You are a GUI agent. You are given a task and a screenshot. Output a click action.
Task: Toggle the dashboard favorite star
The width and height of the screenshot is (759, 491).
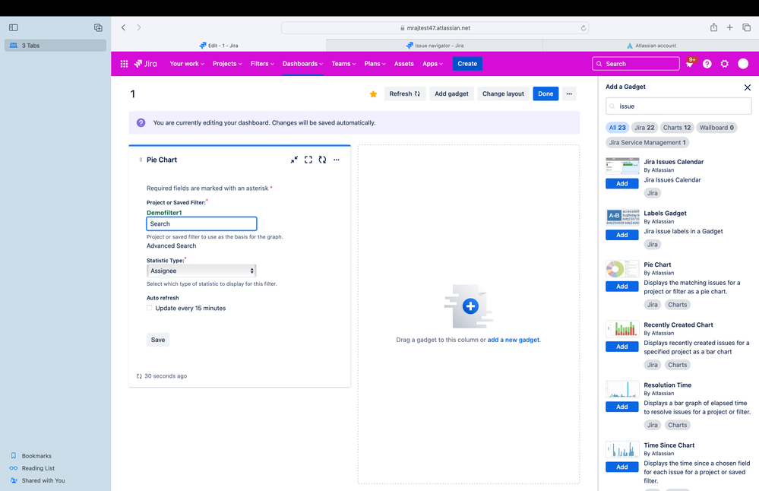point(373,94)
